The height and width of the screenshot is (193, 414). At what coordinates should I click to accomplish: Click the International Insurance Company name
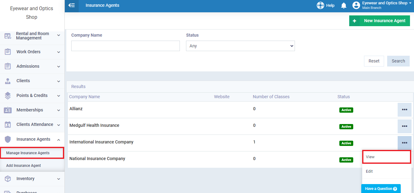tap(101, 142)
